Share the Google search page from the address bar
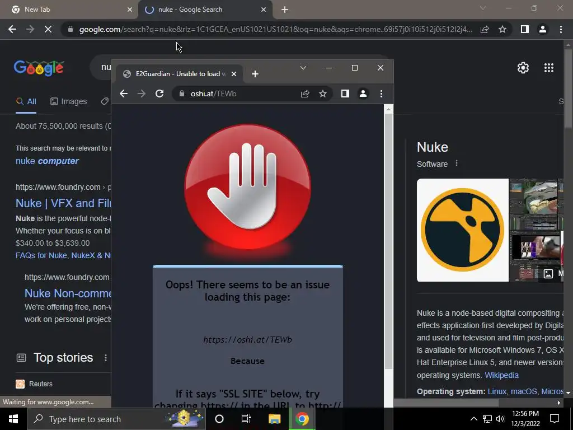Image resolution: width=573 pixels, height=430 pixels. click(485, 29)
